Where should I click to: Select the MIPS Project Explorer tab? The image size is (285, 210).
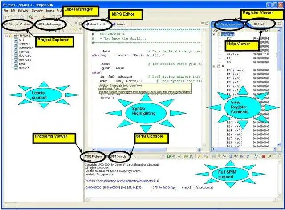coord(17,24)
